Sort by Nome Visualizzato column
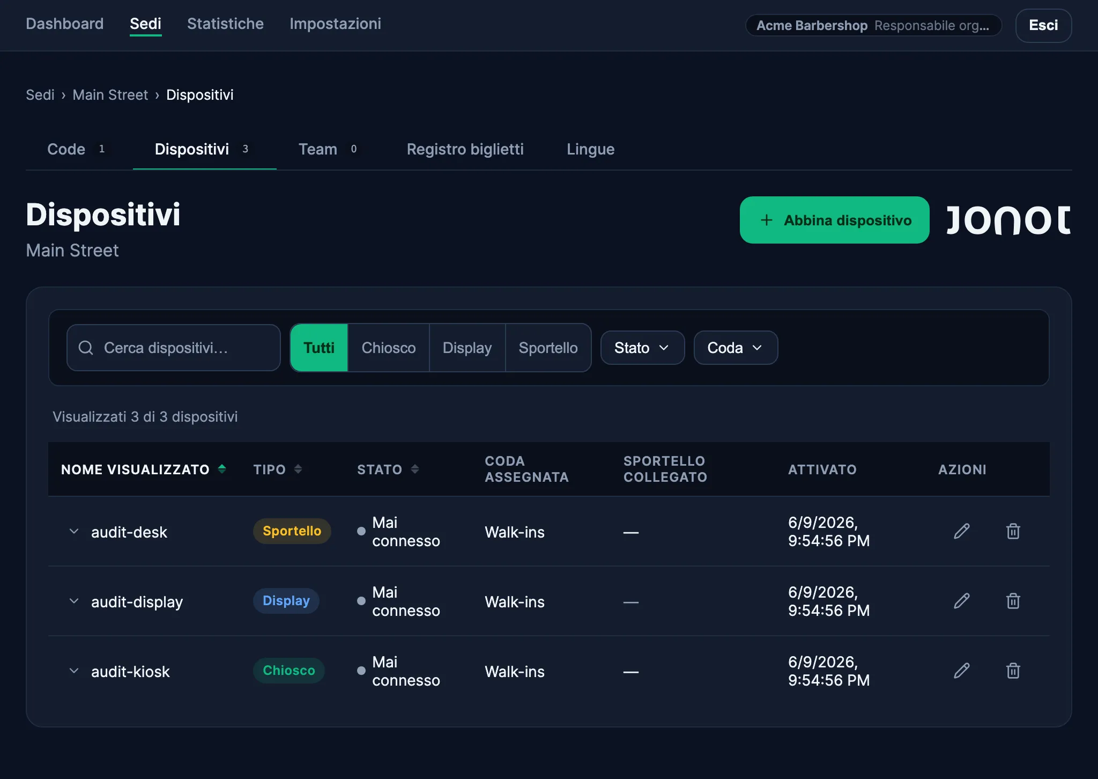 click(x=143, y=469)
